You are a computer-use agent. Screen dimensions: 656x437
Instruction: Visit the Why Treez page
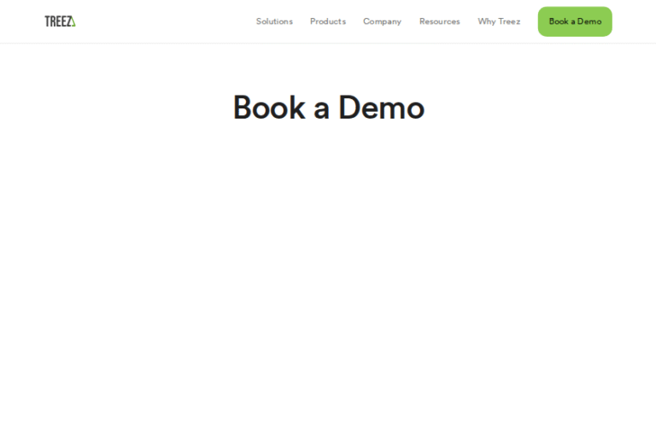[499, 21]
